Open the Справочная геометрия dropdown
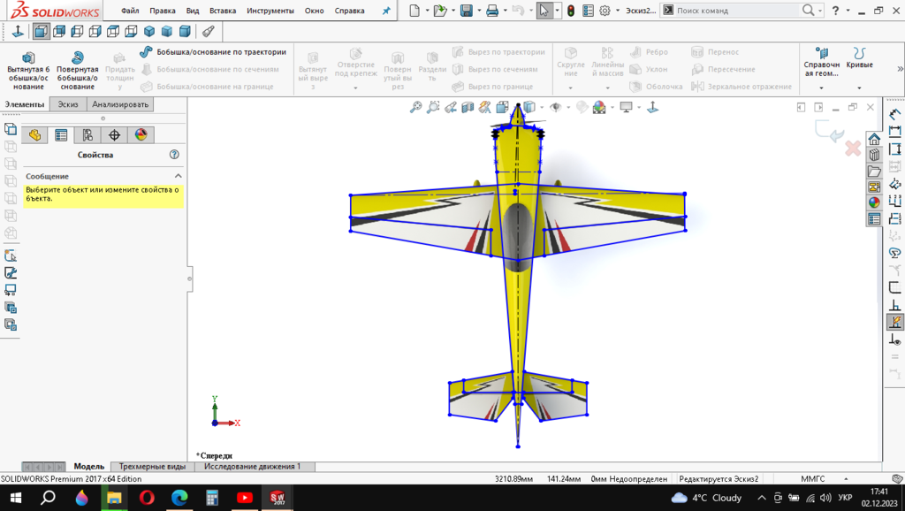The image size is (905, 511). pyautogui.click(x=821, y=88)
